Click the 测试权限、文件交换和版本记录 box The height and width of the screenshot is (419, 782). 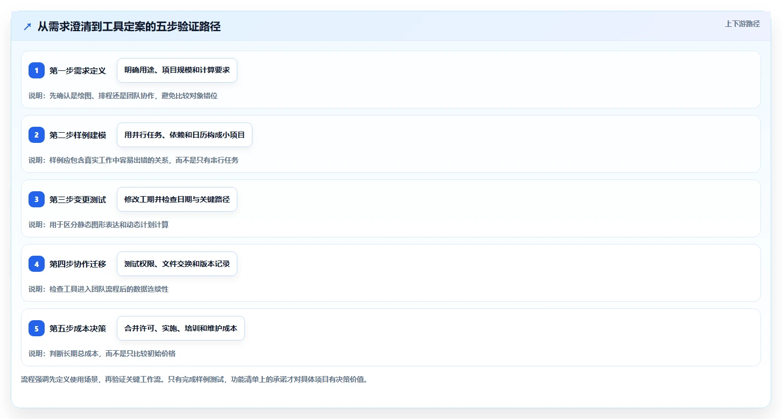177,264
